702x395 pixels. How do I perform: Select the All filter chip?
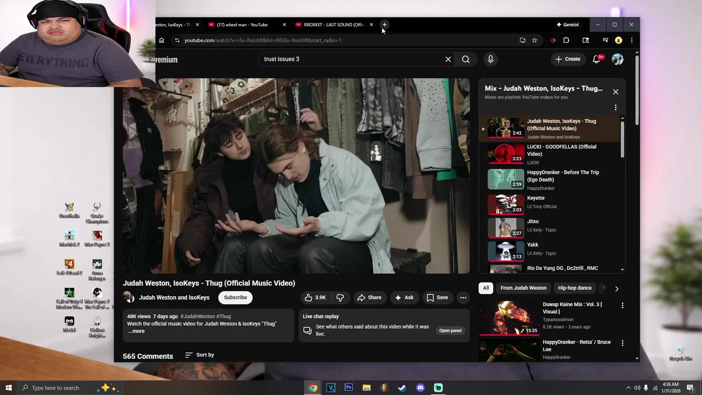485,288
